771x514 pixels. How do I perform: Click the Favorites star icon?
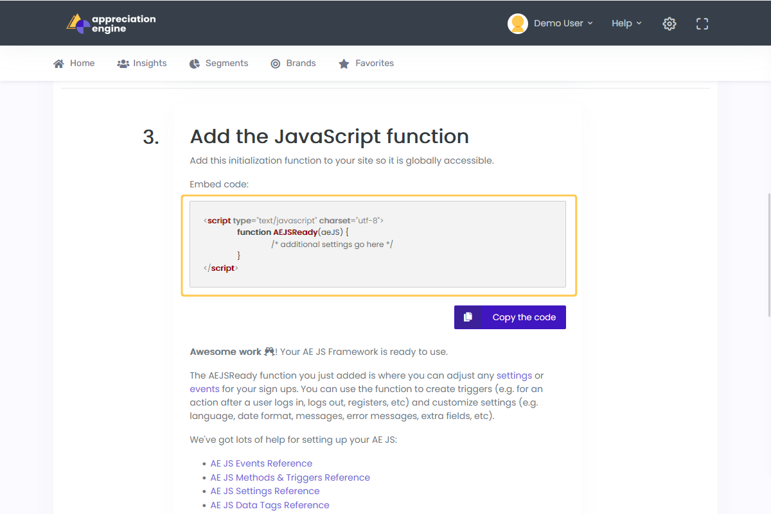coord(344,64)
